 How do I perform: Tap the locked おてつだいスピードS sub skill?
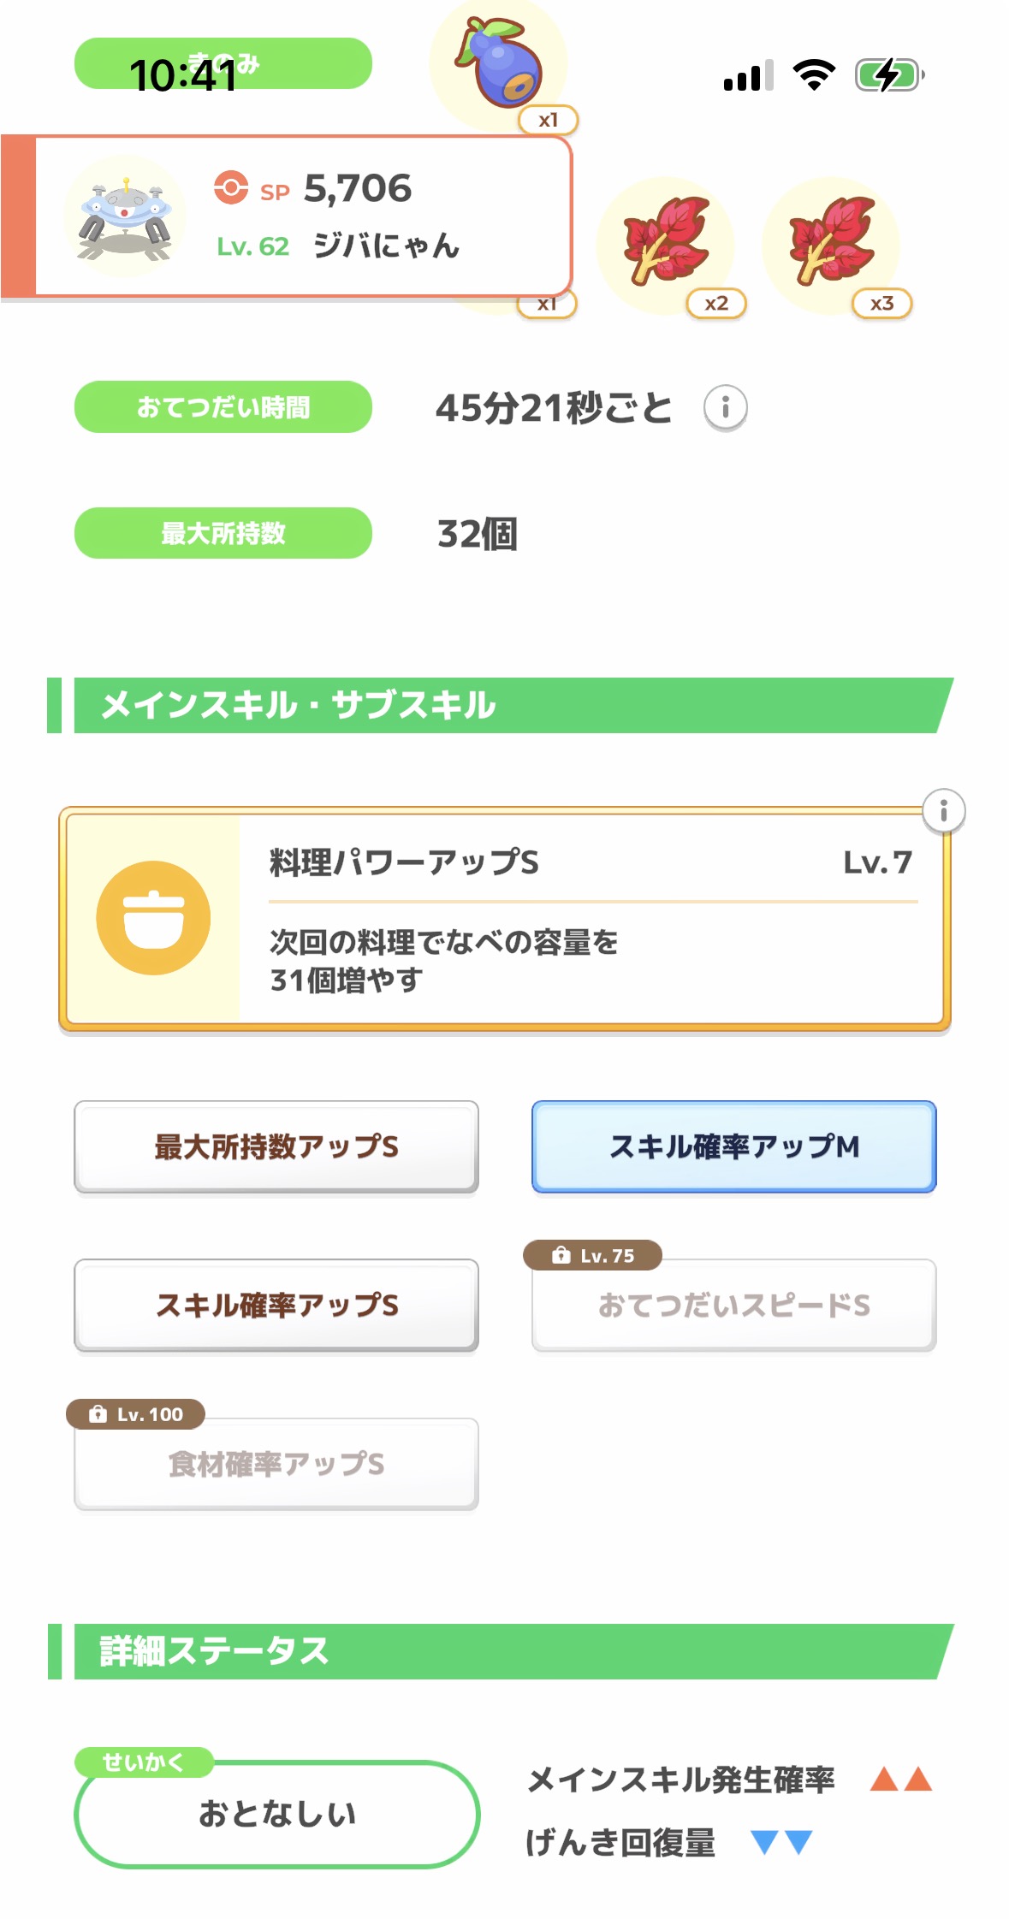(733, 1306)
